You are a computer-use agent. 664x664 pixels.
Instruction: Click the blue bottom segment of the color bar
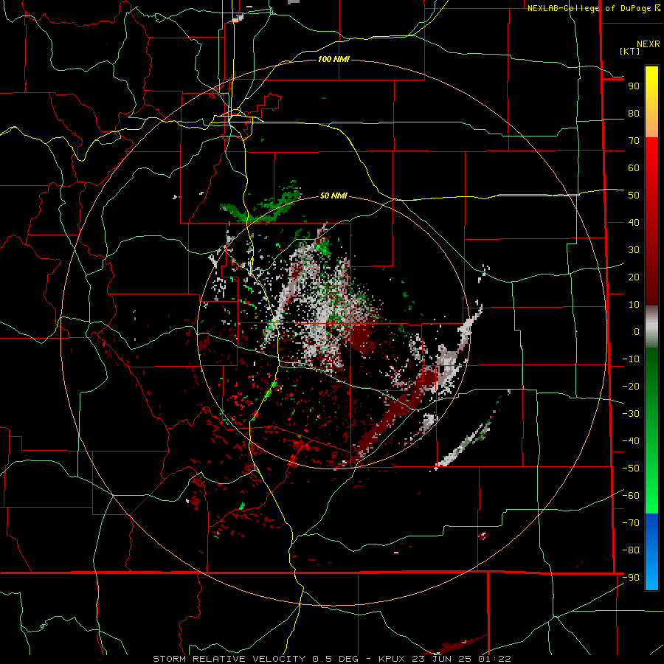tap(651, 552)
